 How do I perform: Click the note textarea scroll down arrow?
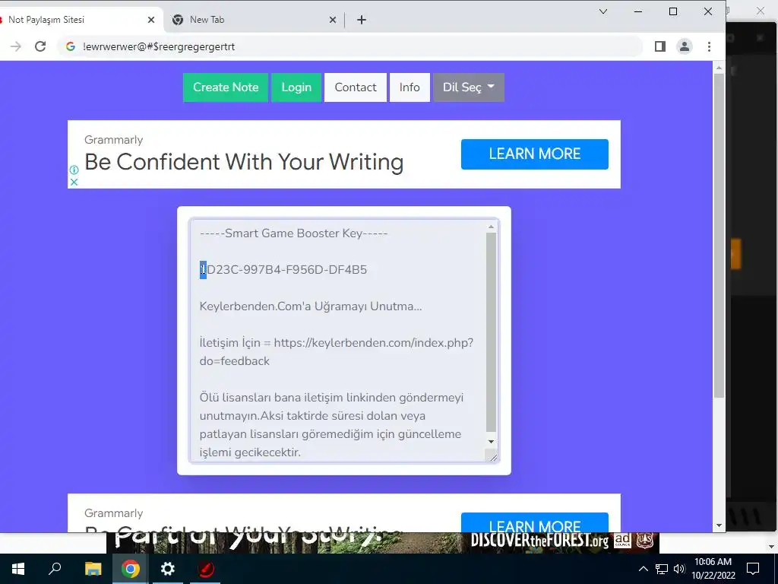click(x=492, y=442)
